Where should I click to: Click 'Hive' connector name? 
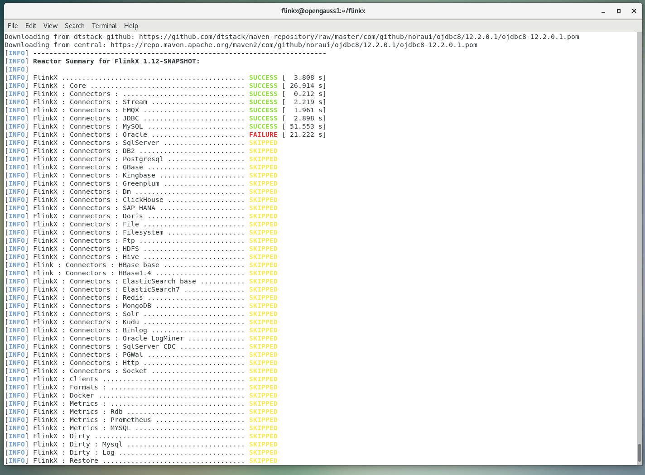click(x=131, y=257)
